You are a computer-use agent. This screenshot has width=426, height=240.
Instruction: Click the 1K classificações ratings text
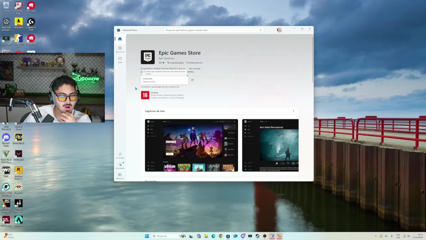(x=175, y=63)
